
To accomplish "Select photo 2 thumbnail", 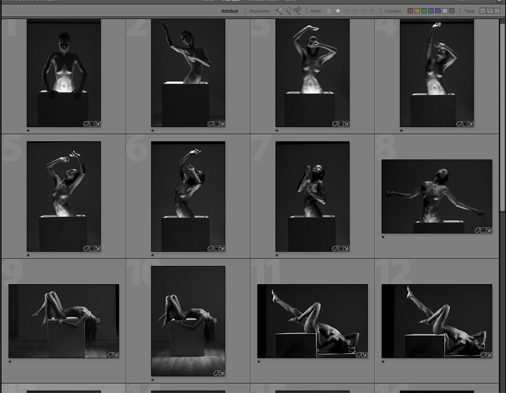I will (188, 73).
